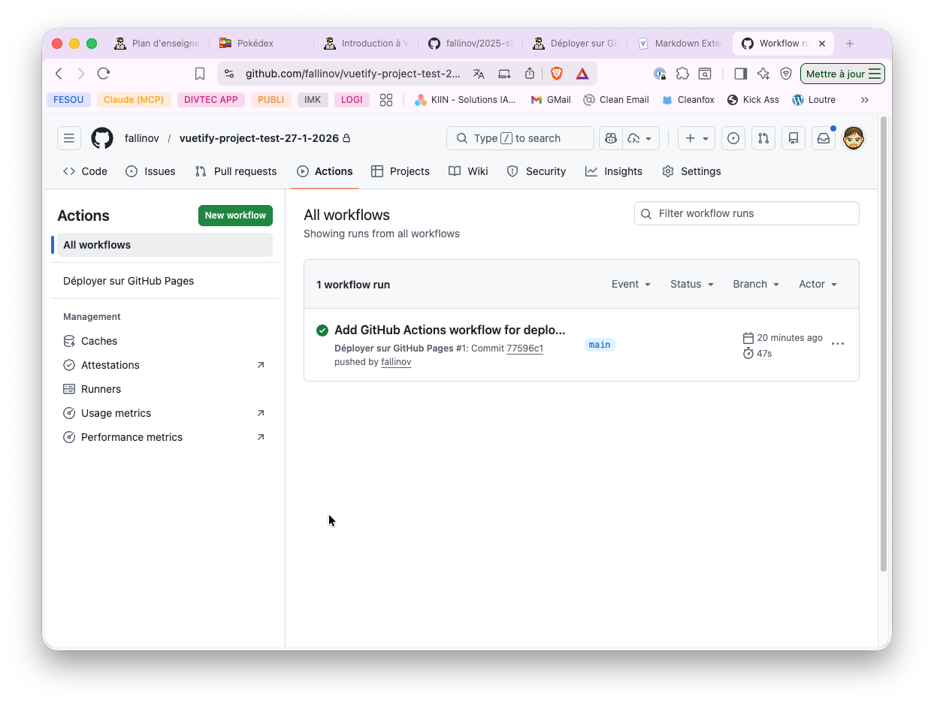Open the create new dropdown in header
The image size is (934, 706).
[696, 138]
